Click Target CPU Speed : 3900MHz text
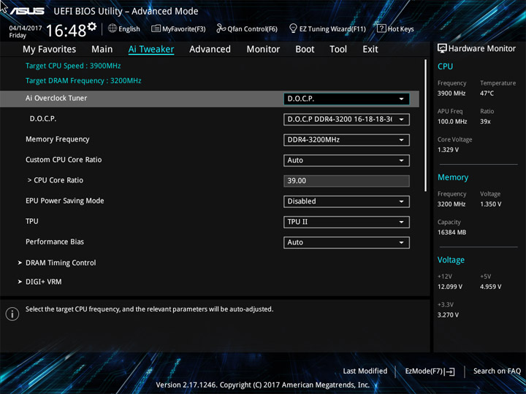Image resolution: width=526 pixels, height=394 pixels. [73, 66]
